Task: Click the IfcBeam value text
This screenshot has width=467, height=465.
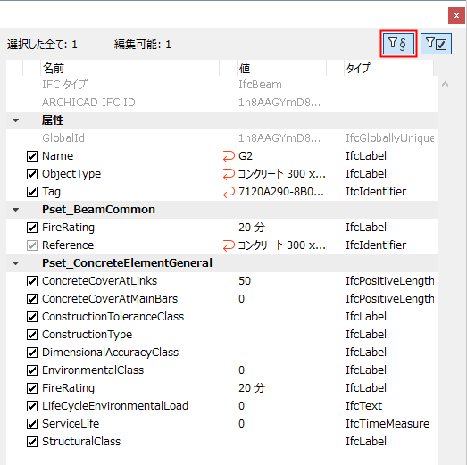Action: point(260,85)
